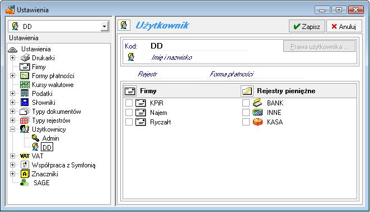The image size is (370, 212).
Task: Close the Ustawienia window
Action: pyautogui.click(x=356, y=10)
